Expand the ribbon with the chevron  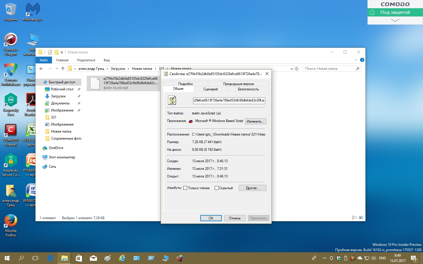coord(355,60)
